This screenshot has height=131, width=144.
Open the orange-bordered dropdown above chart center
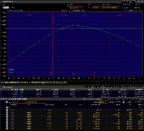pyautogui.click(x=75, y=8)
